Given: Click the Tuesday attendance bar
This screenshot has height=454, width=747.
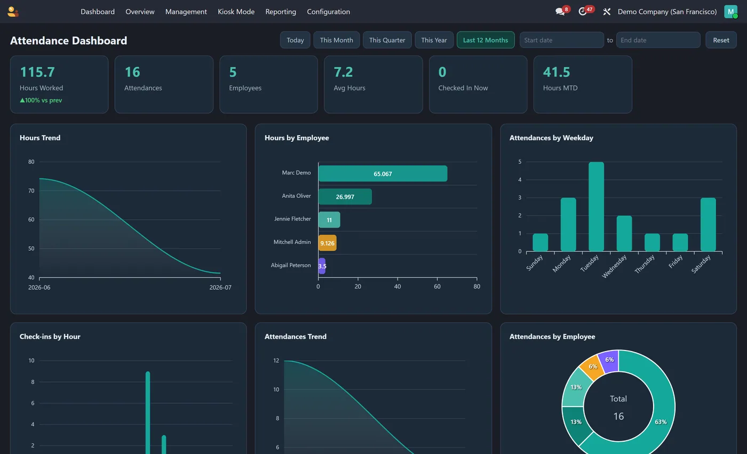Looking at the screenshot, I should coord(596,206).
